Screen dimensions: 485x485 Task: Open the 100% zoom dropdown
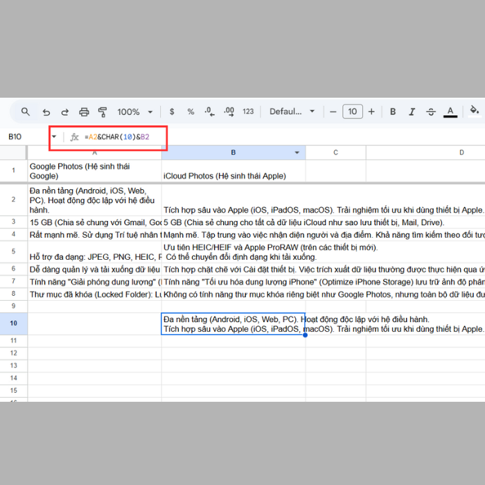[x=135, y=112]
